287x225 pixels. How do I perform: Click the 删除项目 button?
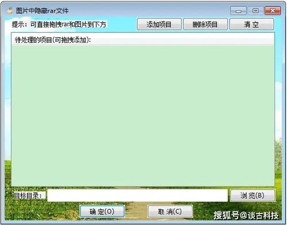coord(205,24)
